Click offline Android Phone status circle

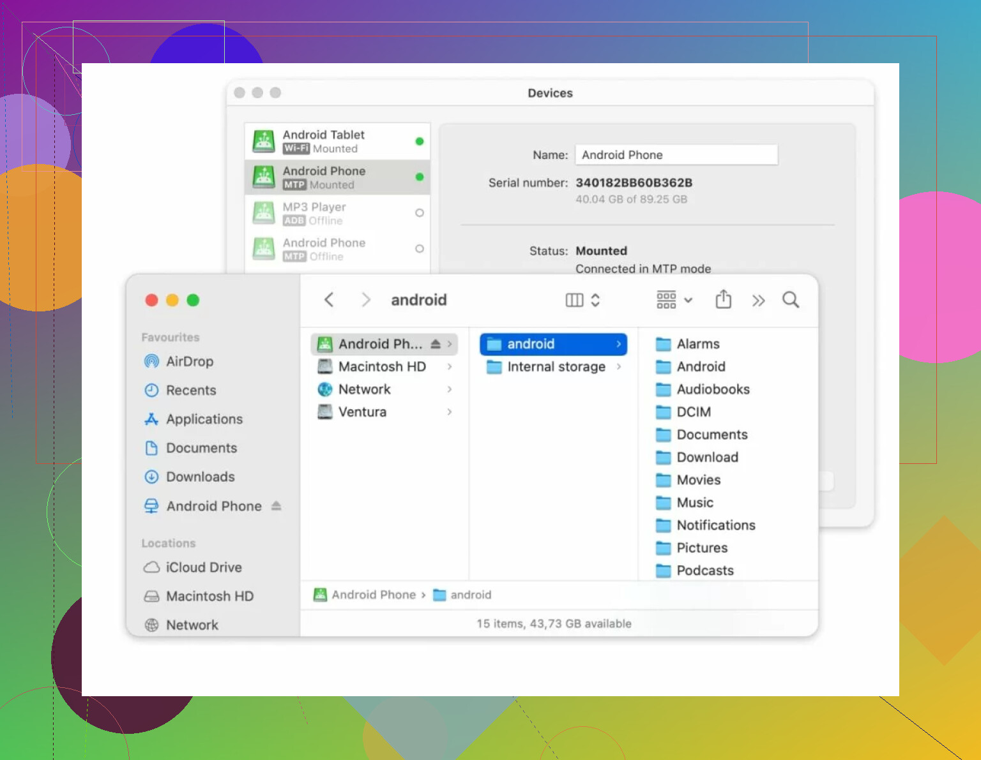click(420, 248)
